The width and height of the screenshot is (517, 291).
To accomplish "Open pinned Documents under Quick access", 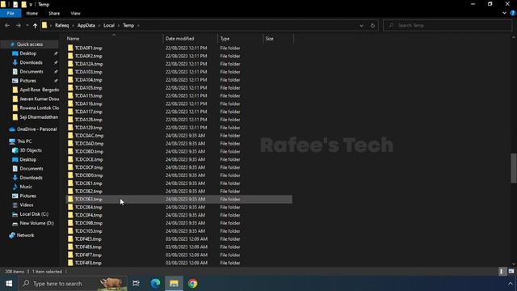I will point(32,72).
